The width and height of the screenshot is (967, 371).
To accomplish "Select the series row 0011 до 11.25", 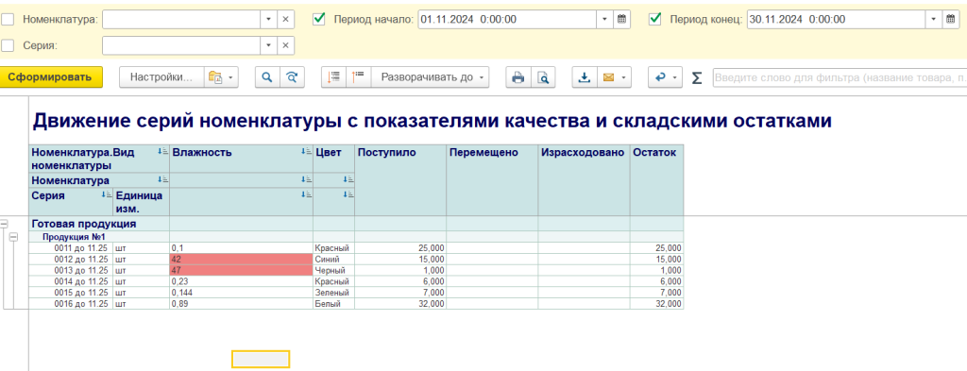I will 356,247.
